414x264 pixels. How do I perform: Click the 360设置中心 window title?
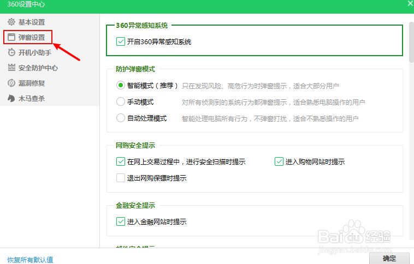[26, 4]
